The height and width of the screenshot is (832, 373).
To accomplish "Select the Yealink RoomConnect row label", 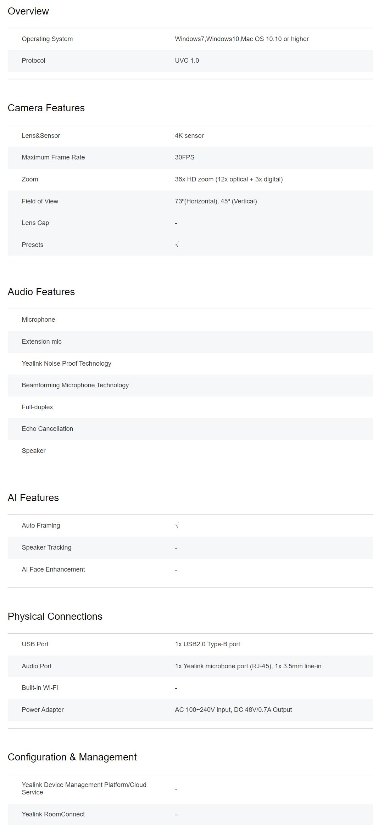I will point(53,814).
